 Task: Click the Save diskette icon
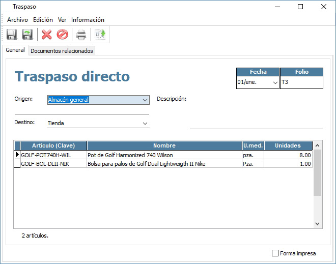12,35
